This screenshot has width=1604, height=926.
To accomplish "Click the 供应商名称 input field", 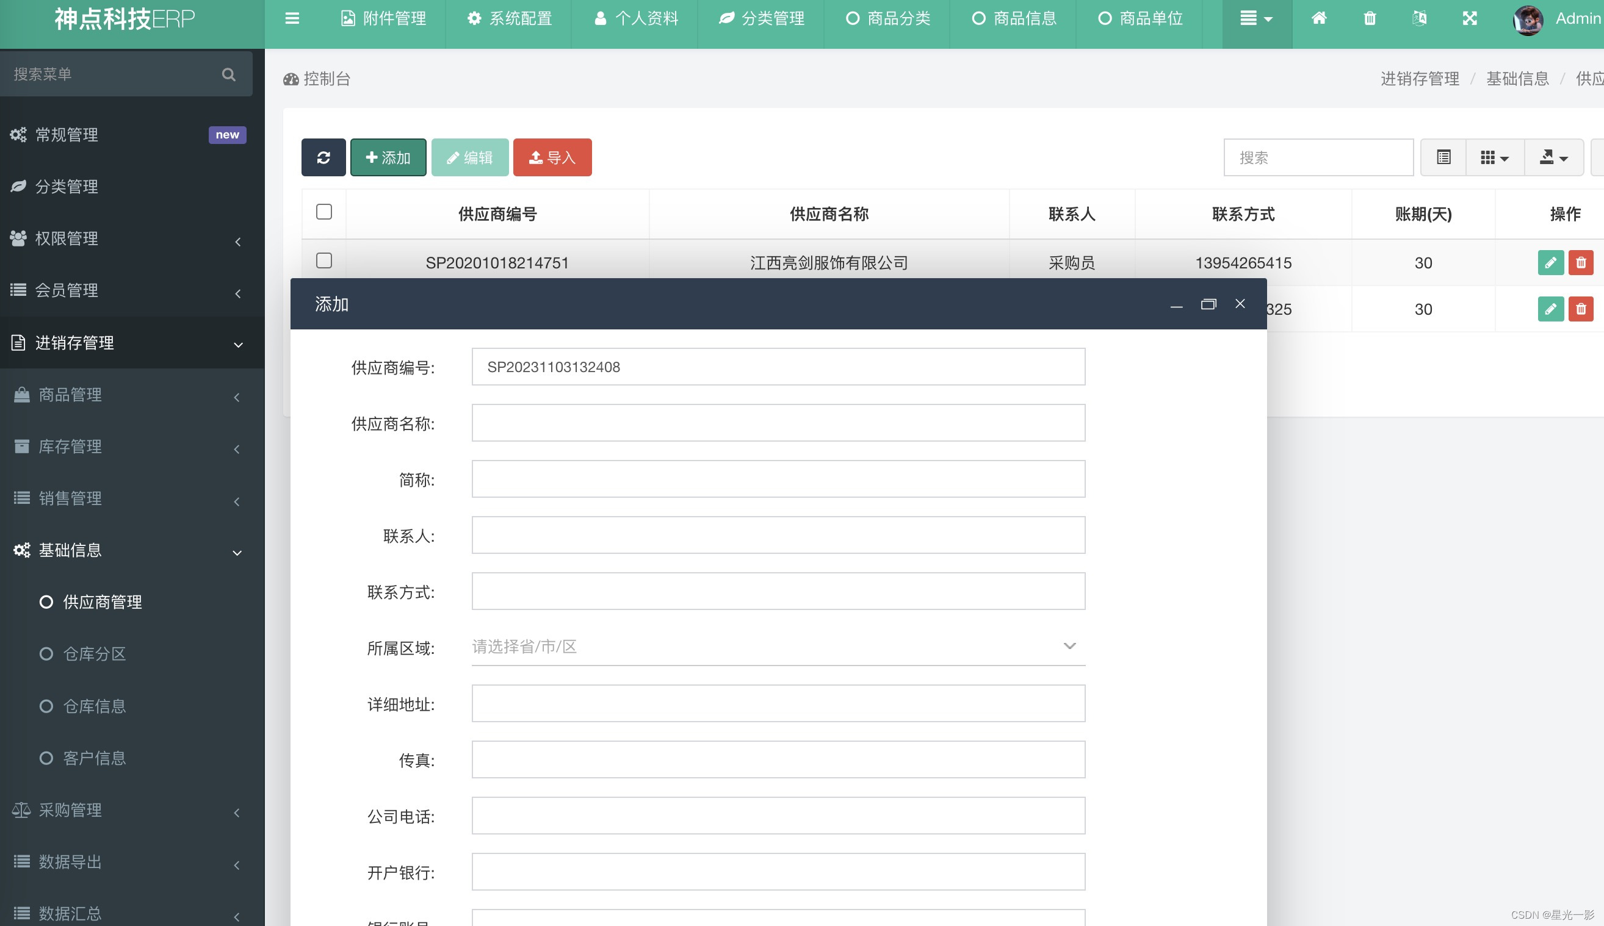I will coord(778,423).
